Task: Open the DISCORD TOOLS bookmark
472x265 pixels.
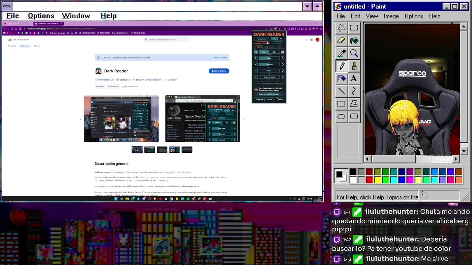Action: point(139,33)
